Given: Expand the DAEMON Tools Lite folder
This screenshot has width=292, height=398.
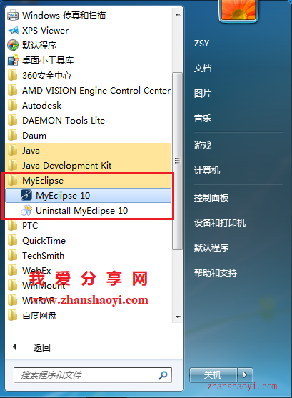Looking at the screenshot, I should click(x=88, y=121).
